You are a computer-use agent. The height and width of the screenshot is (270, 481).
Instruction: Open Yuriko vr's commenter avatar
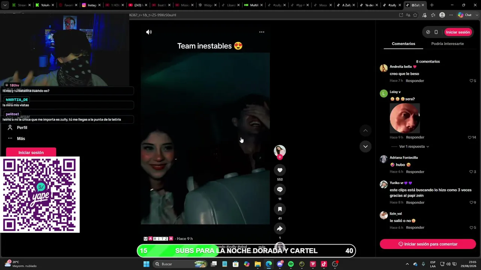pyautogui.click(x=384, y=184)
